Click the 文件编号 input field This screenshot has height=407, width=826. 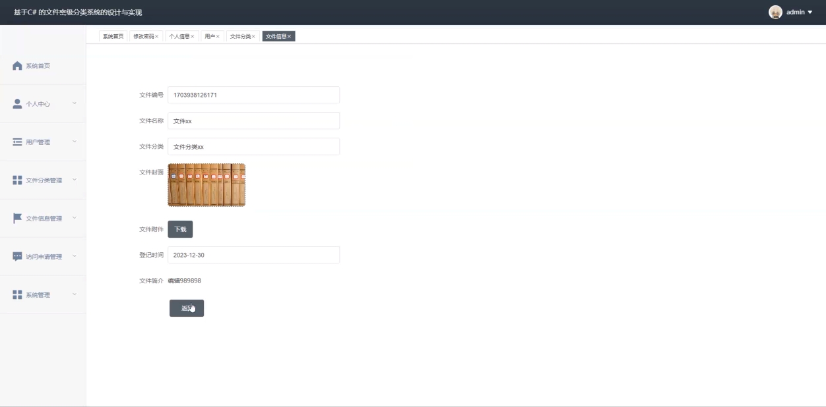254,95
